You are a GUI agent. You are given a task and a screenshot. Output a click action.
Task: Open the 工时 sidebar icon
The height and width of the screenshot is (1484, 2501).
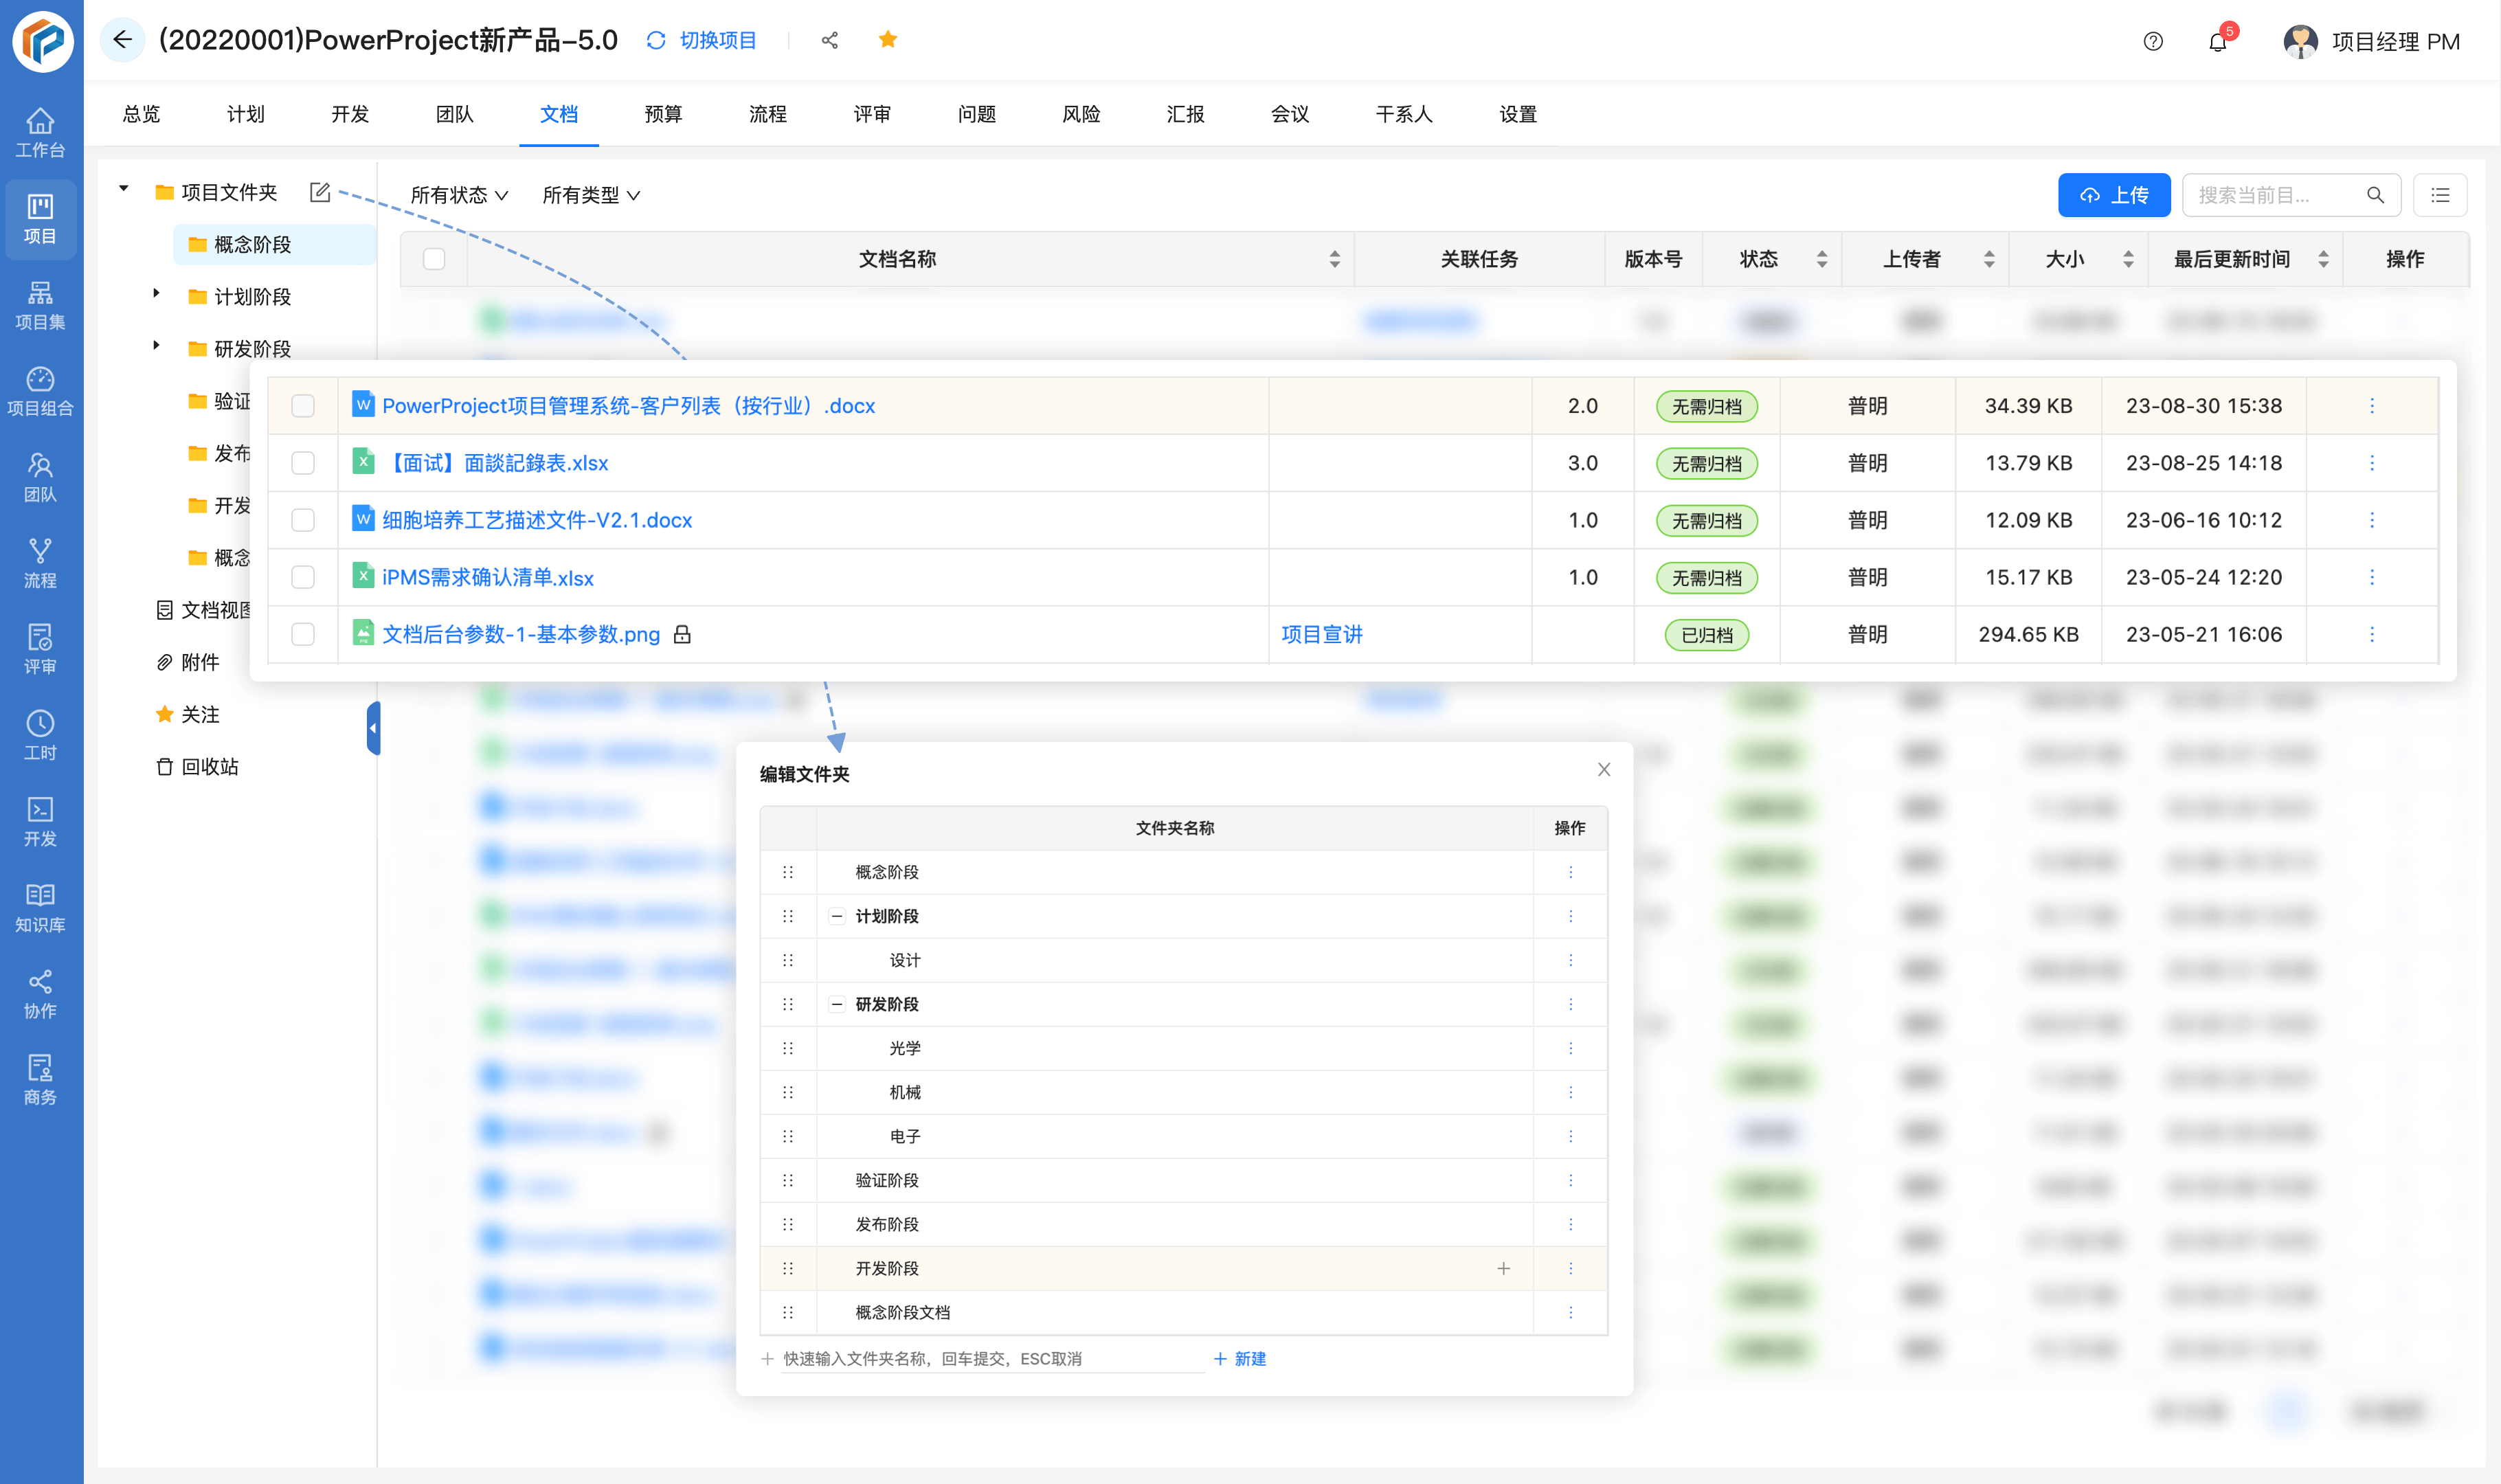(40, 735)
